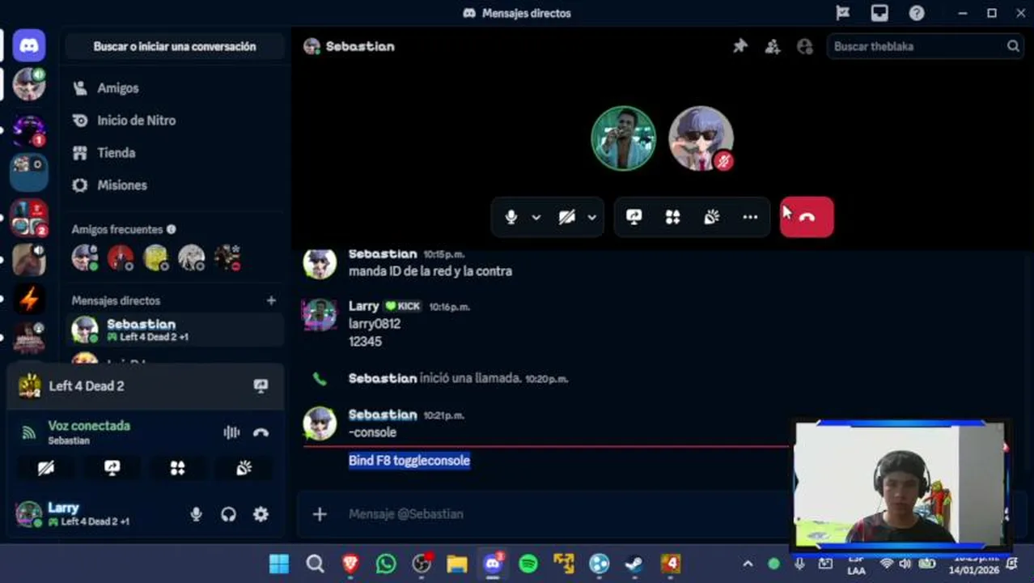Expand camera options arrow in call
1034x583 pixels.
pyautogui.click(x=591, y=217)
